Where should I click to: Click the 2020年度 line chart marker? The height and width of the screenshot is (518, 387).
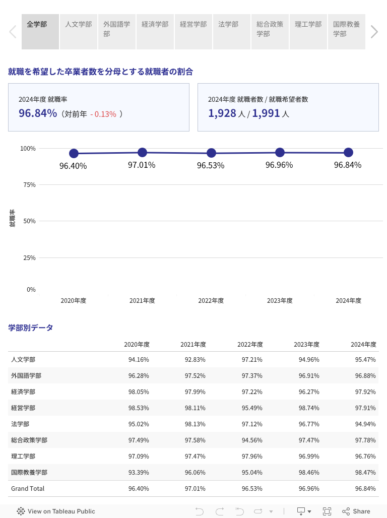coord(74,153)
